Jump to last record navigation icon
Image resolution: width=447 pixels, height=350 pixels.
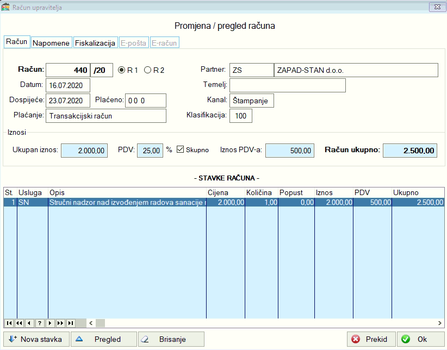point(70,323)
